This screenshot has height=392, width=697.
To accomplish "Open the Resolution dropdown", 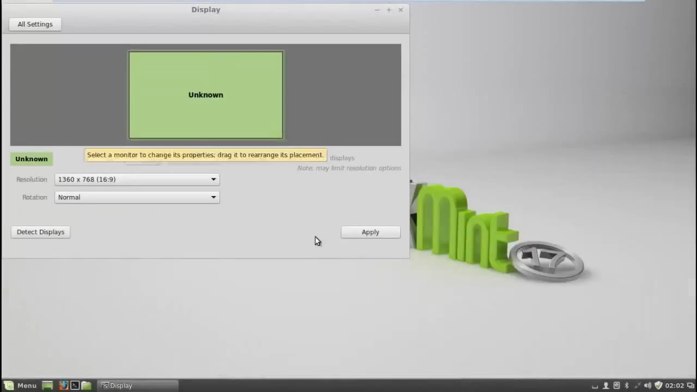I will [x=137, y=179].
